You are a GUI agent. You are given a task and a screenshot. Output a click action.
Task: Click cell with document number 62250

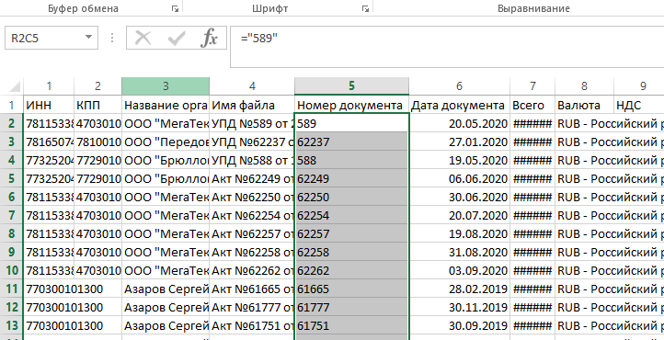point(351,197)
